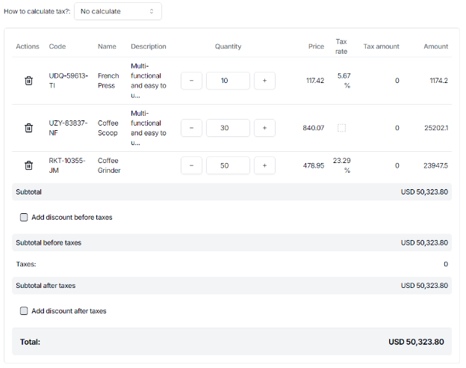Increase Coffee Scoop quantity with plus

tap(264, 128)
